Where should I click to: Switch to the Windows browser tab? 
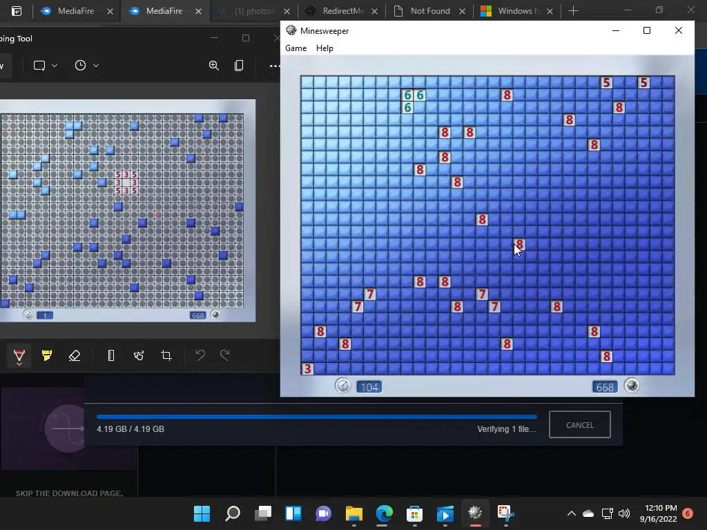coord(518,11)
